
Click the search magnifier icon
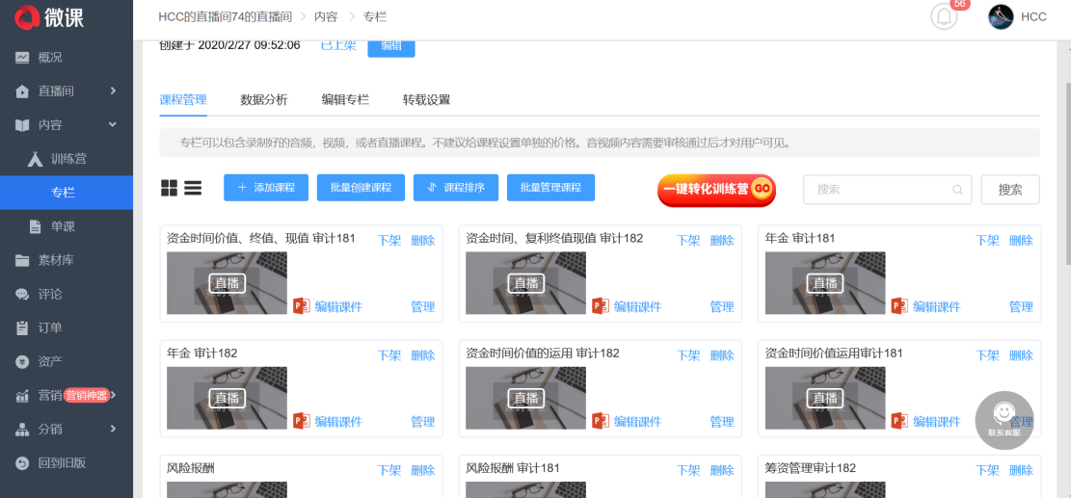[957, 189]
